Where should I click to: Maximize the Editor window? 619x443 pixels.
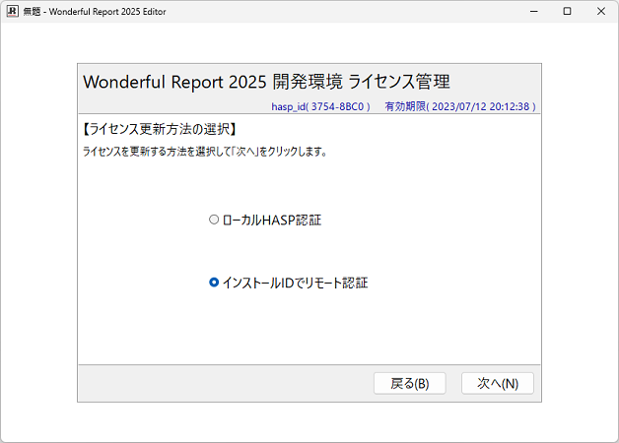pos(567,11)
